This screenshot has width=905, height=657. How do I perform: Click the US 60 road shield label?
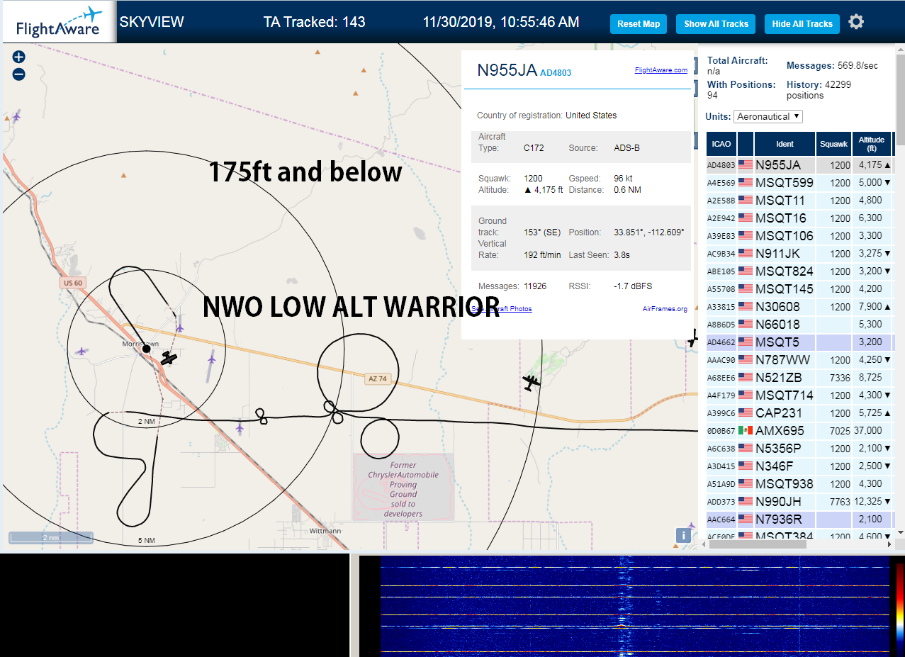click(x=72, y=283)
